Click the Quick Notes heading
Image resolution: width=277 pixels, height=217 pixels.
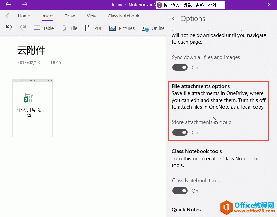(x=186, y=209)
